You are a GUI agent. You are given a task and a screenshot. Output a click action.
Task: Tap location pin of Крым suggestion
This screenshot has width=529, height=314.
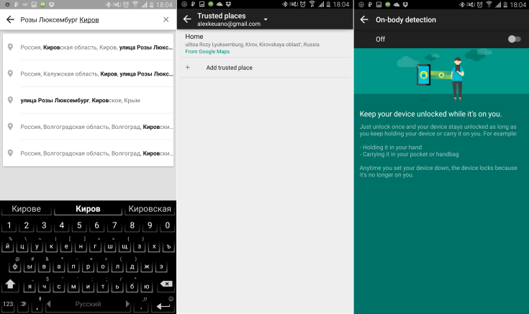click(x=11, y=100)
